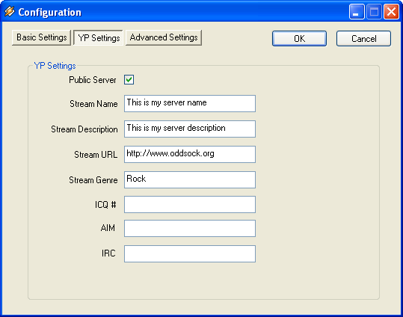403x317 pixels.
Task: Click the "Stream Genre" label
Action: (93, 180)
